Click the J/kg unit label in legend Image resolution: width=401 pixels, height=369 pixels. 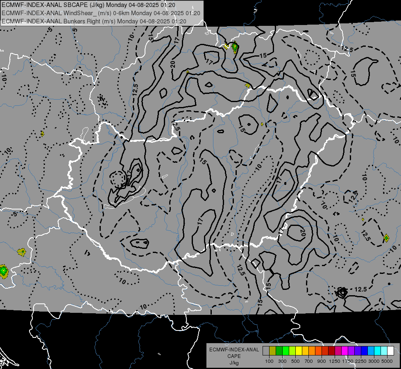(234, 363)
